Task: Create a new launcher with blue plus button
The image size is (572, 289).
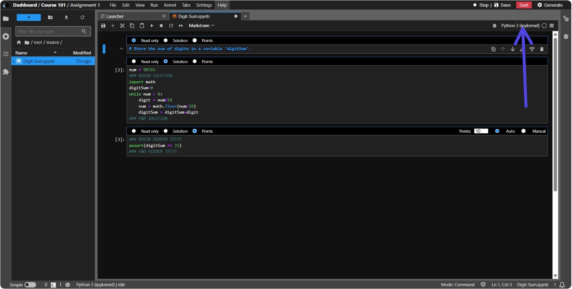Action: pos(29,17)
